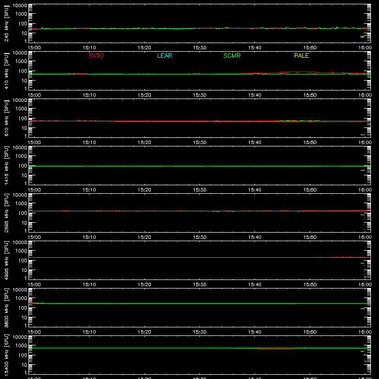
Task: Click the 100 y-axis value on 15400 MHz panel
Action: pyautogui.click(x=23, y=355)
